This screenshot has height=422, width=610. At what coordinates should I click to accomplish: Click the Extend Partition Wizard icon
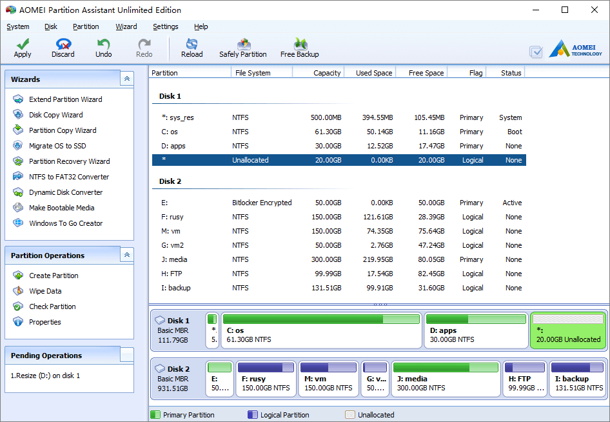[x=18, y=99]
